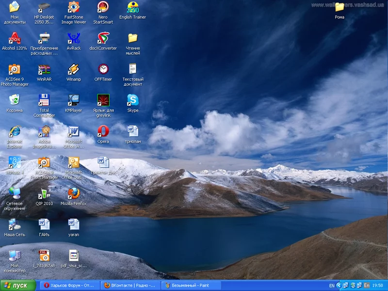Open the EN language bar indicator
This screenshot has height=291, width=388.
tap(332, 286)
